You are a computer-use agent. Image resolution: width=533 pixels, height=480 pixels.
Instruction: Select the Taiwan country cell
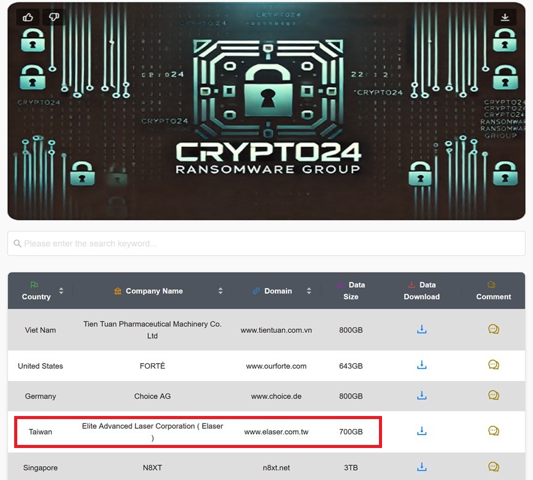click(x=40, y=432)
